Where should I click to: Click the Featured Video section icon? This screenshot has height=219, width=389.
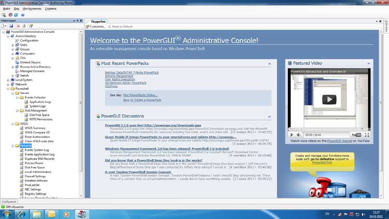coord(290,63)
